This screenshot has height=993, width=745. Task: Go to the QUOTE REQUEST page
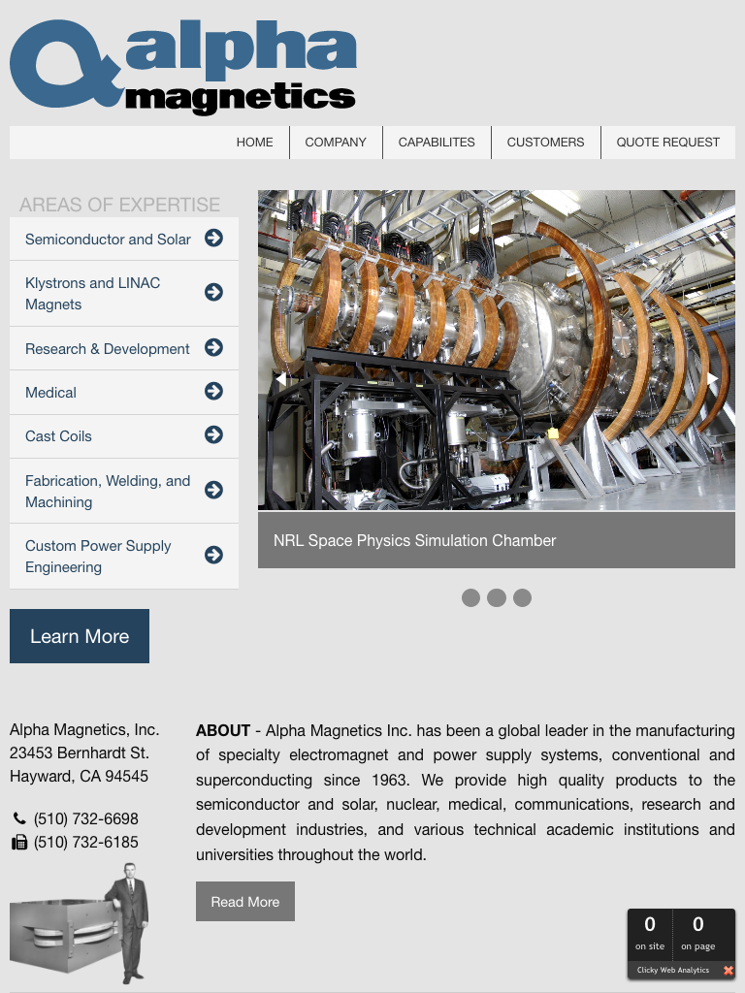(x=667, y=142)
